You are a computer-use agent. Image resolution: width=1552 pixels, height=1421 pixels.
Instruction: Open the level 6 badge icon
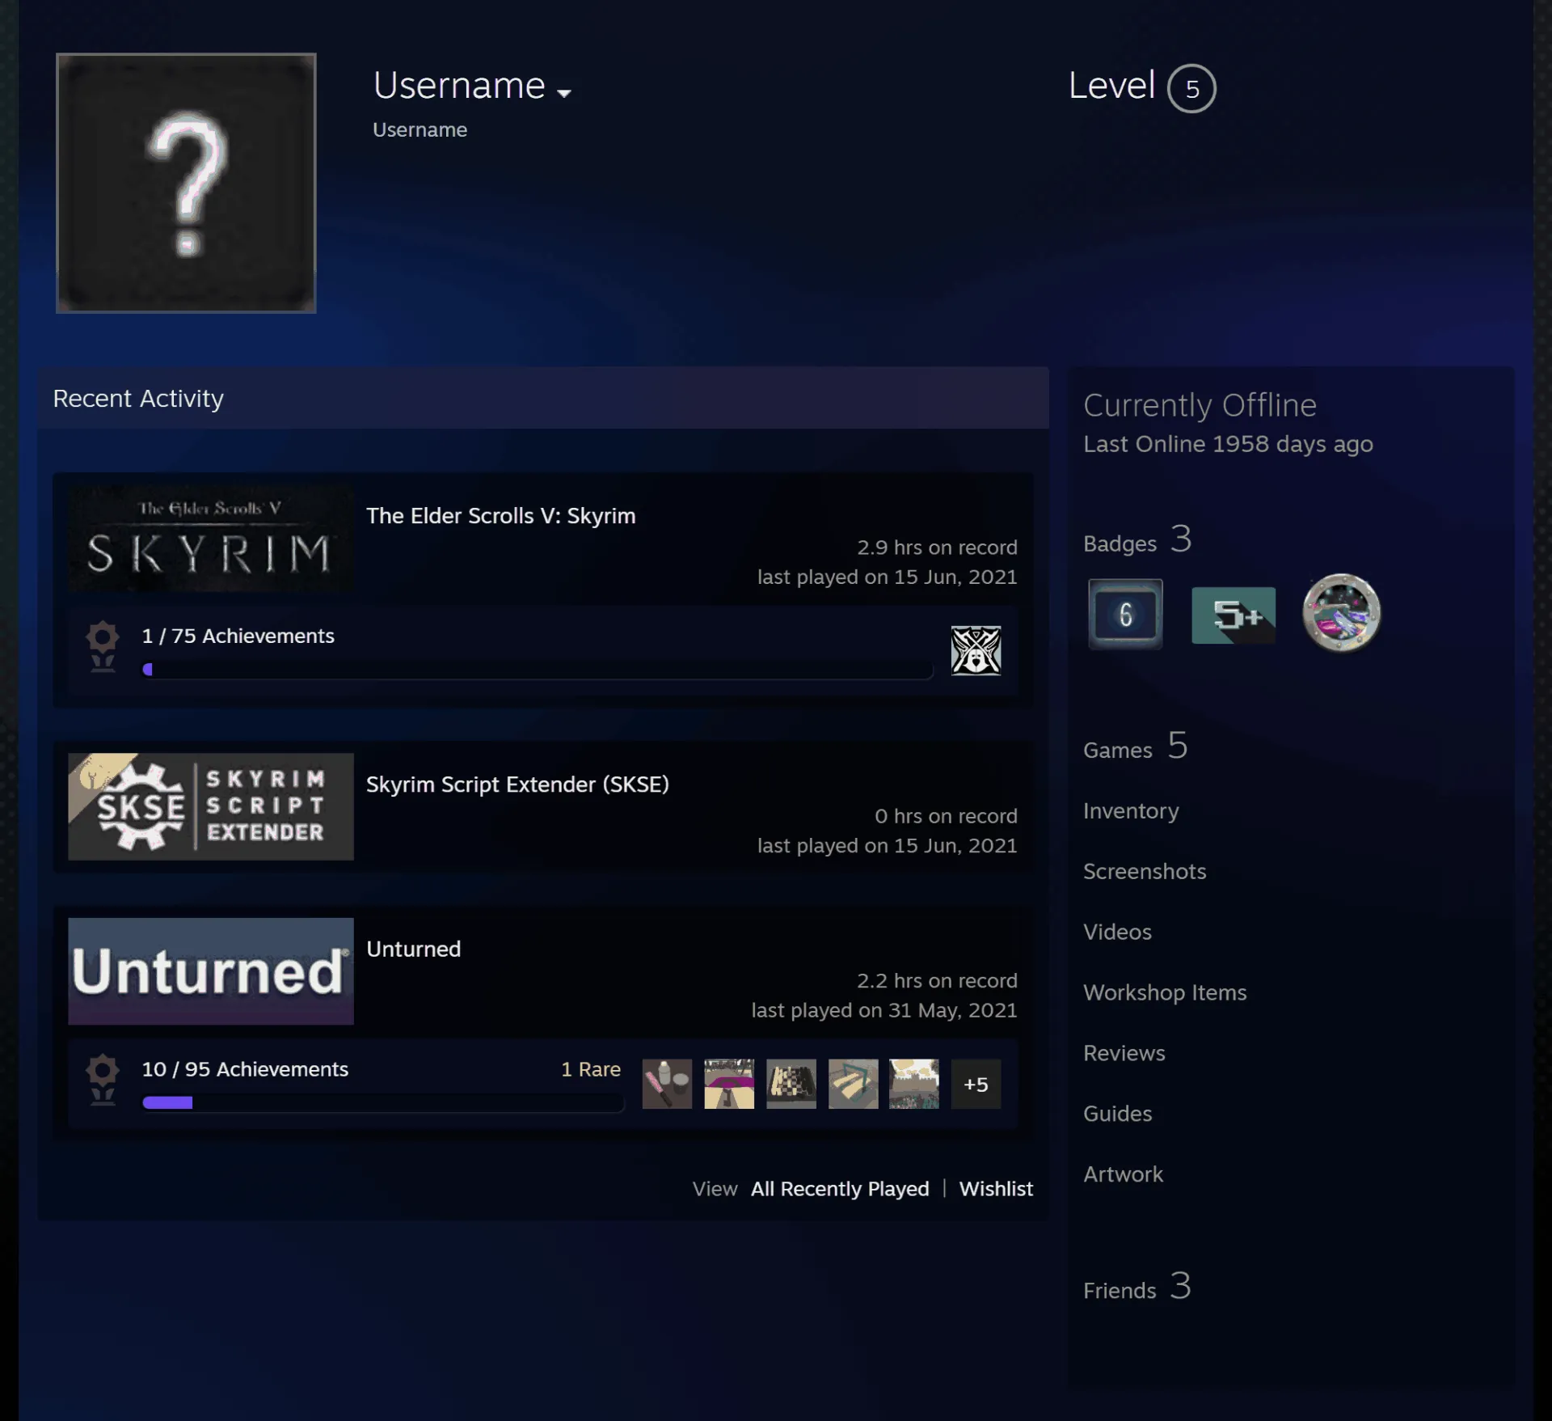tap(1125, 614)
